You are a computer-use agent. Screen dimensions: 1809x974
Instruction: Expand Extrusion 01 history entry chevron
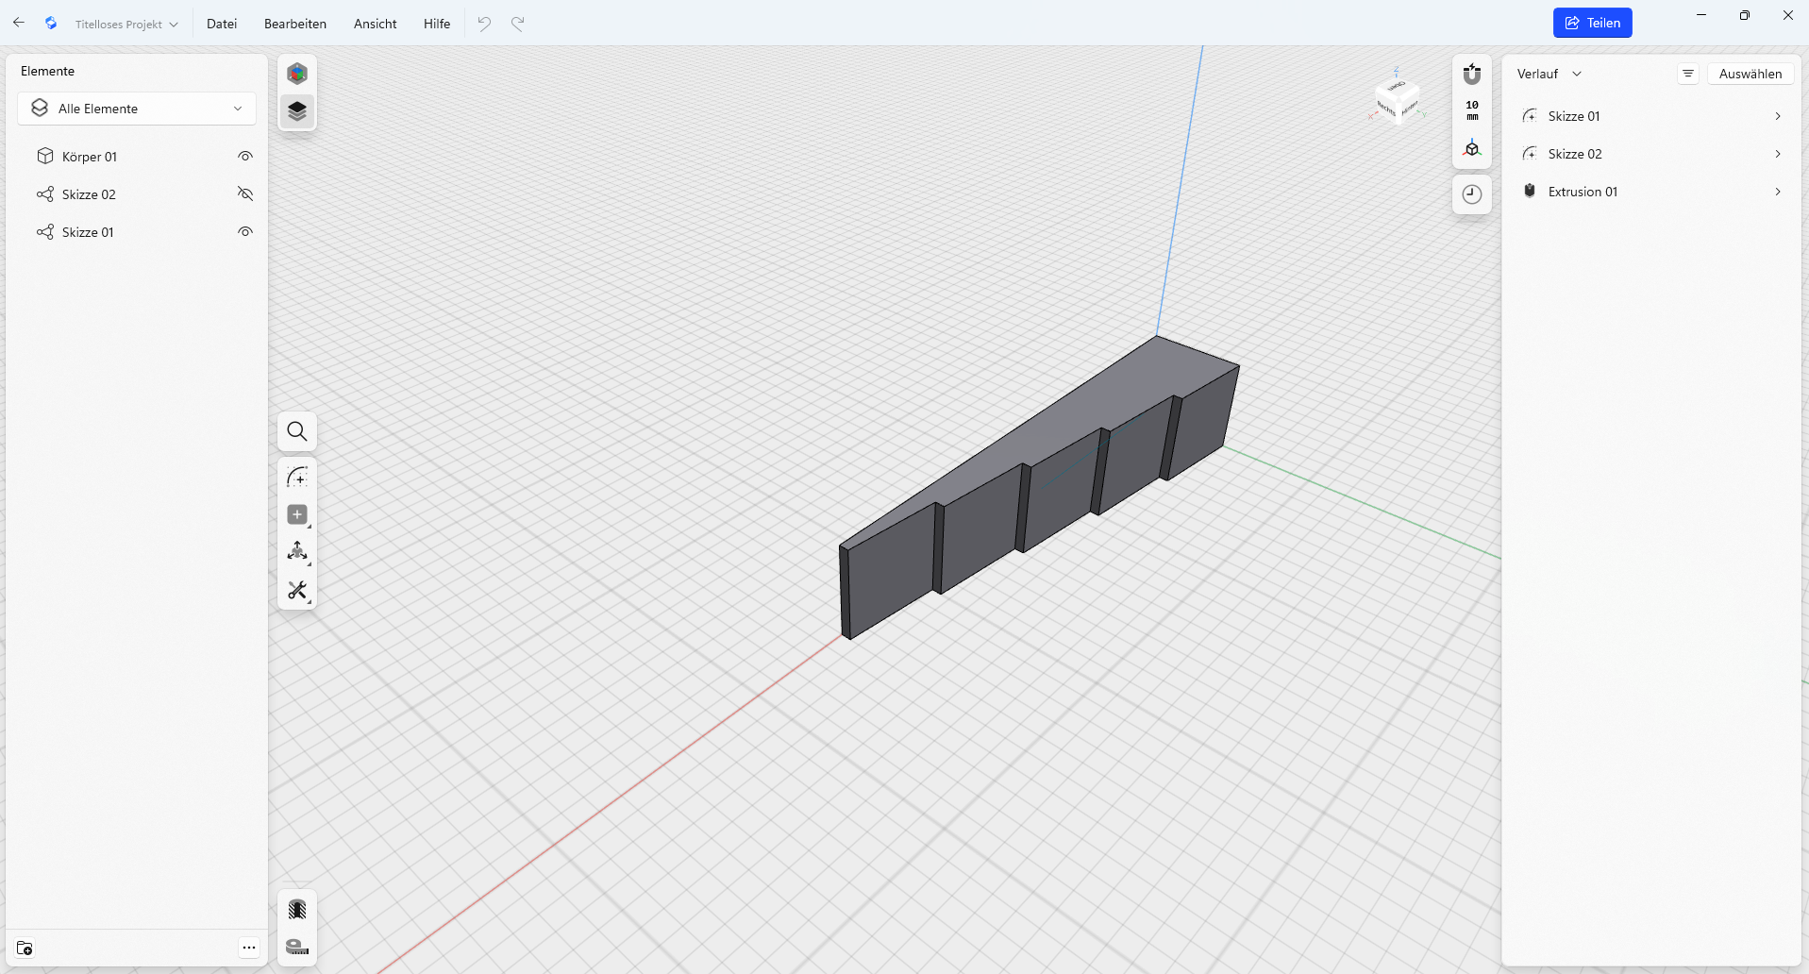[1778, 192]
